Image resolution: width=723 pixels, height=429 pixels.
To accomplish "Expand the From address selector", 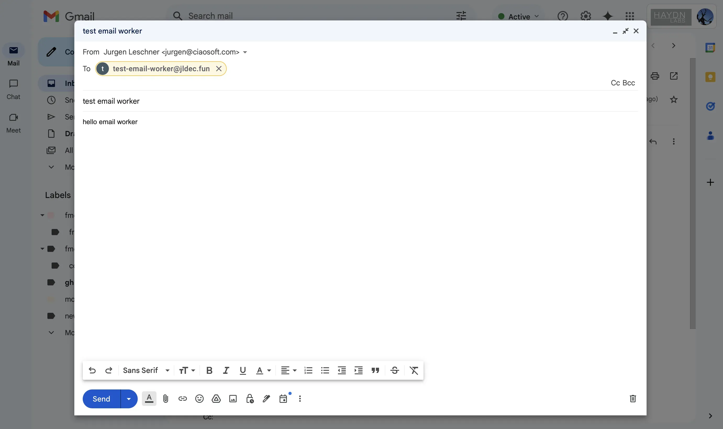I will pos(245,52).
